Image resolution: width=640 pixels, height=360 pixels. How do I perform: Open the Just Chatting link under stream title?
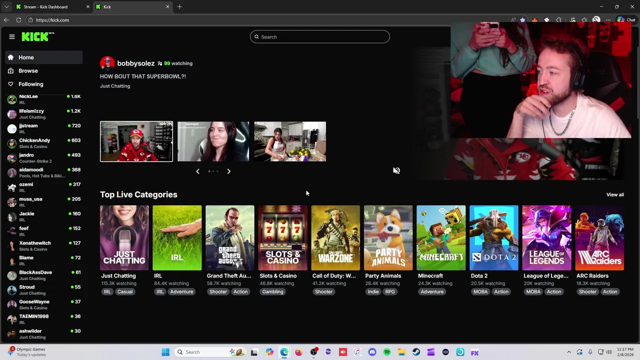click(115, 86)
